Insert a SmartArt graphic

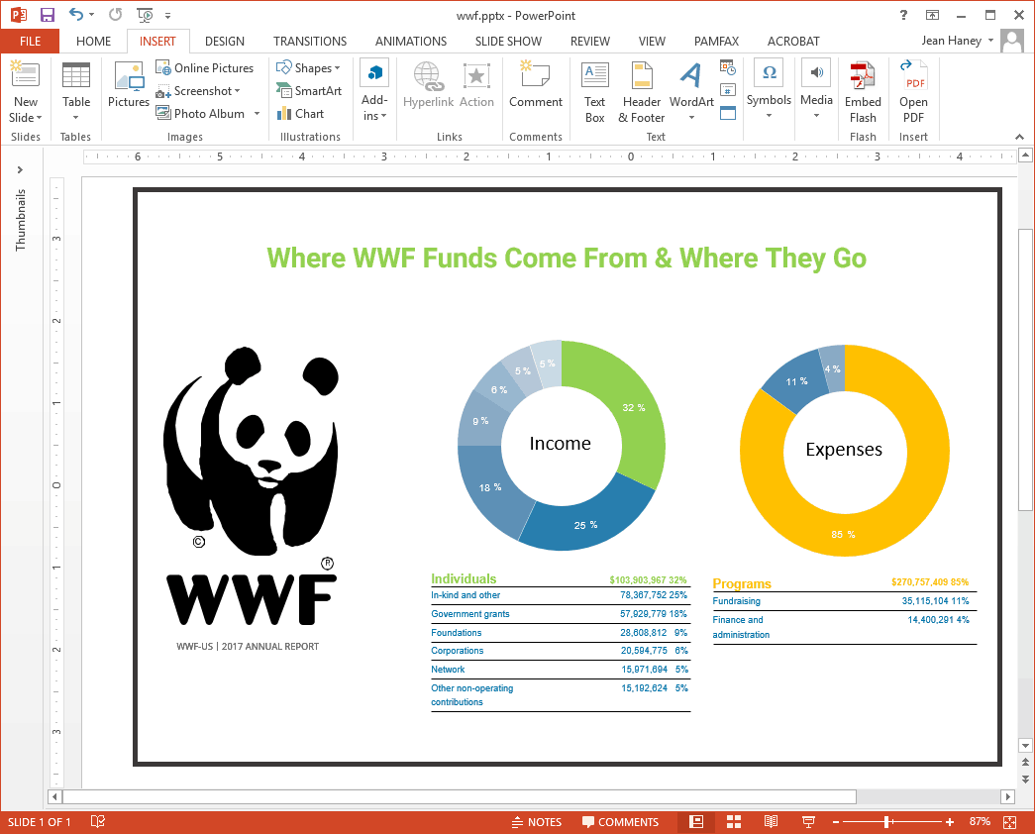(309, 91)
